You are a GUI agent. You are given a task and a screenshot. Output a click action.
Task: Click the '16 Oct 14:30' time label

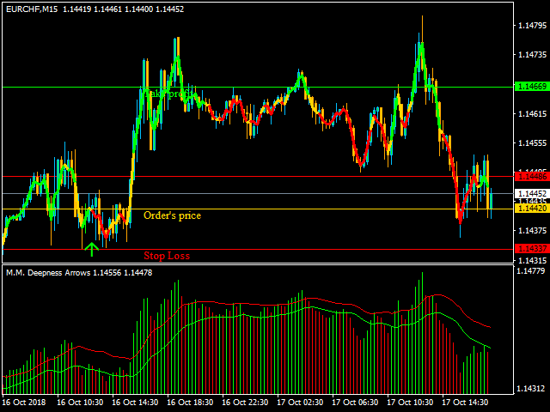(135, 403)
